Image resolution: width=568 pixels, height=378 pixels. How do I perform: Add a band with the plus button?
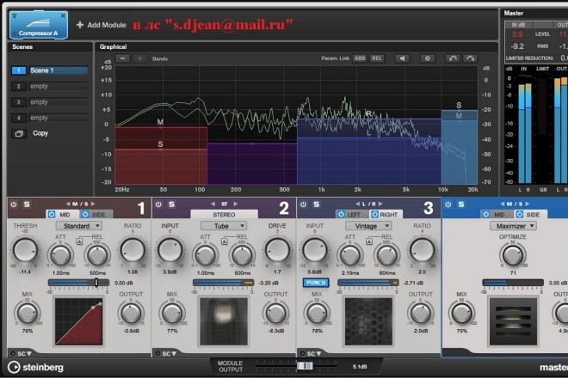click(x=139, y=58)
